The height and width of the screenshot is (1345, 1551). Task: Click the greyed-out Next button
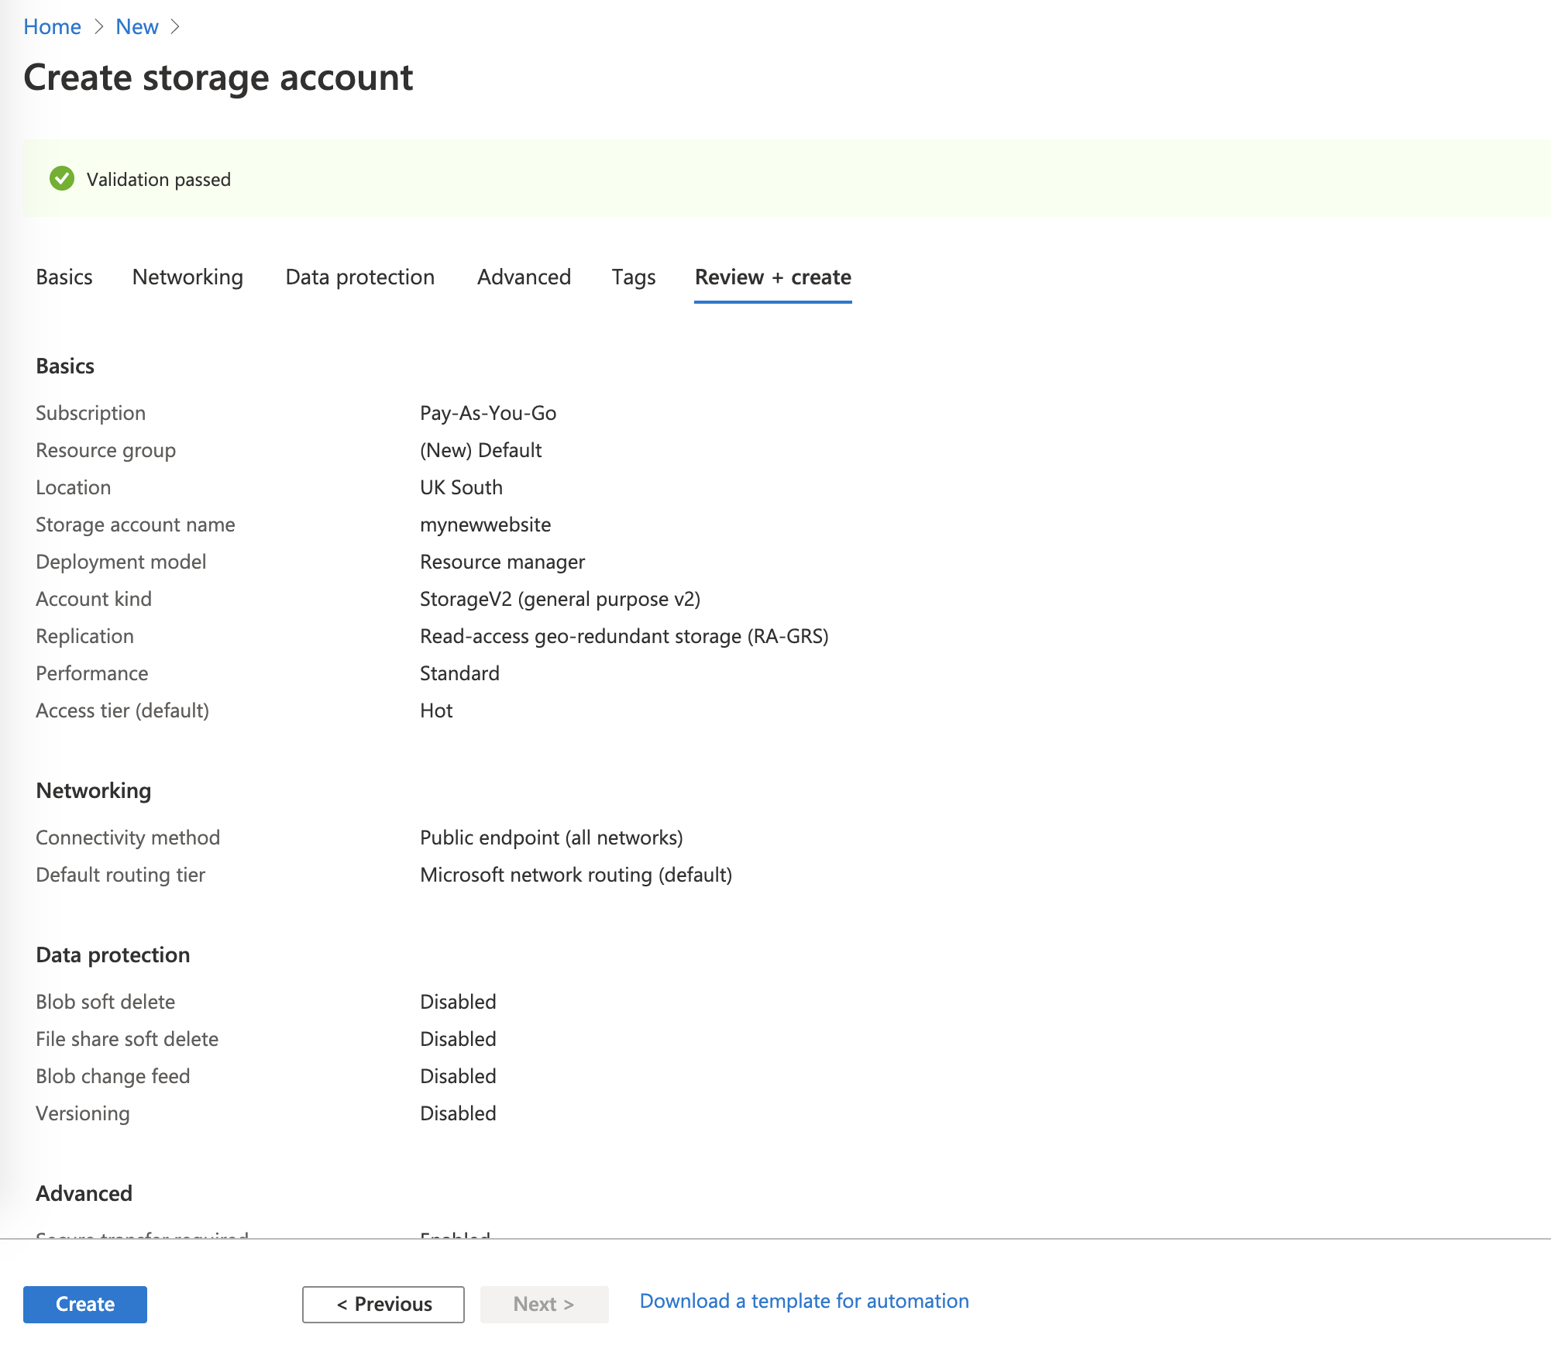click(x=544, y=1304)
